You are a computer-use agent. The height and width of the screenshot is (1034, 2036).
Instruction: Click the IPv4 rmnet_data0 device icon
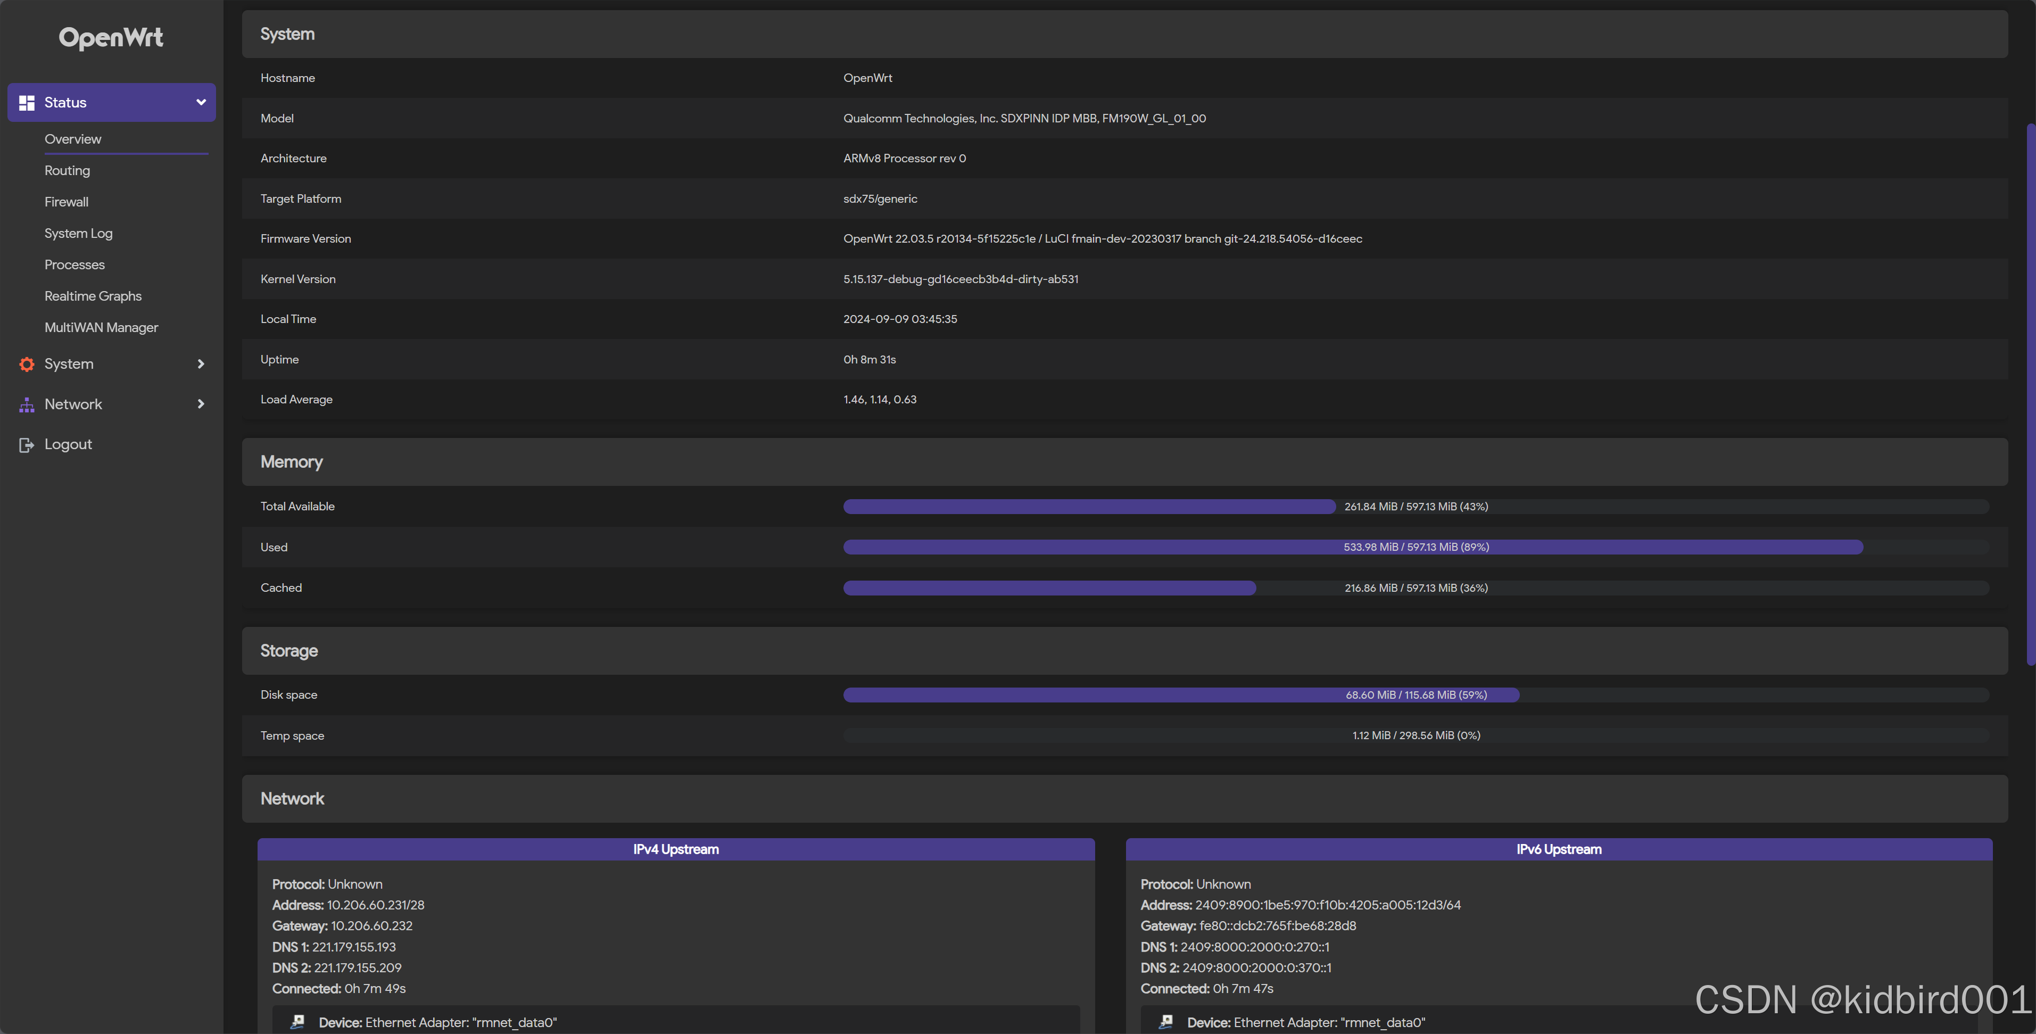[298, 1022]
